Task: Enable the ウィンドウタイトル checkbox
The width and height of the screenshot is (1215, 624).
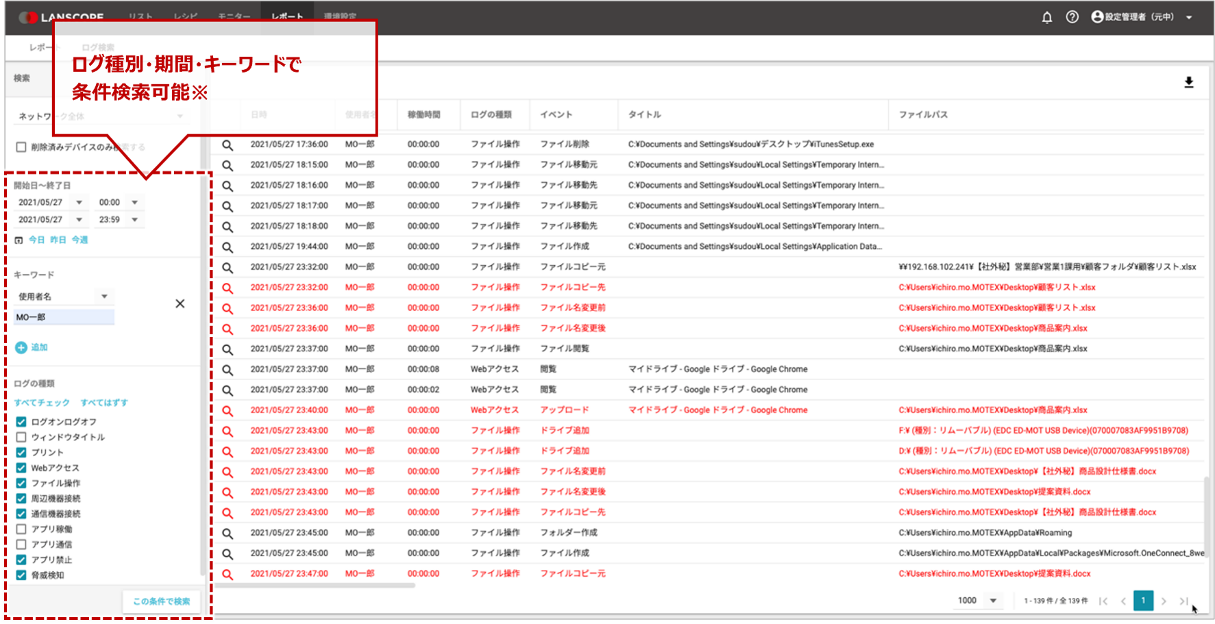Action: [21, 437]
